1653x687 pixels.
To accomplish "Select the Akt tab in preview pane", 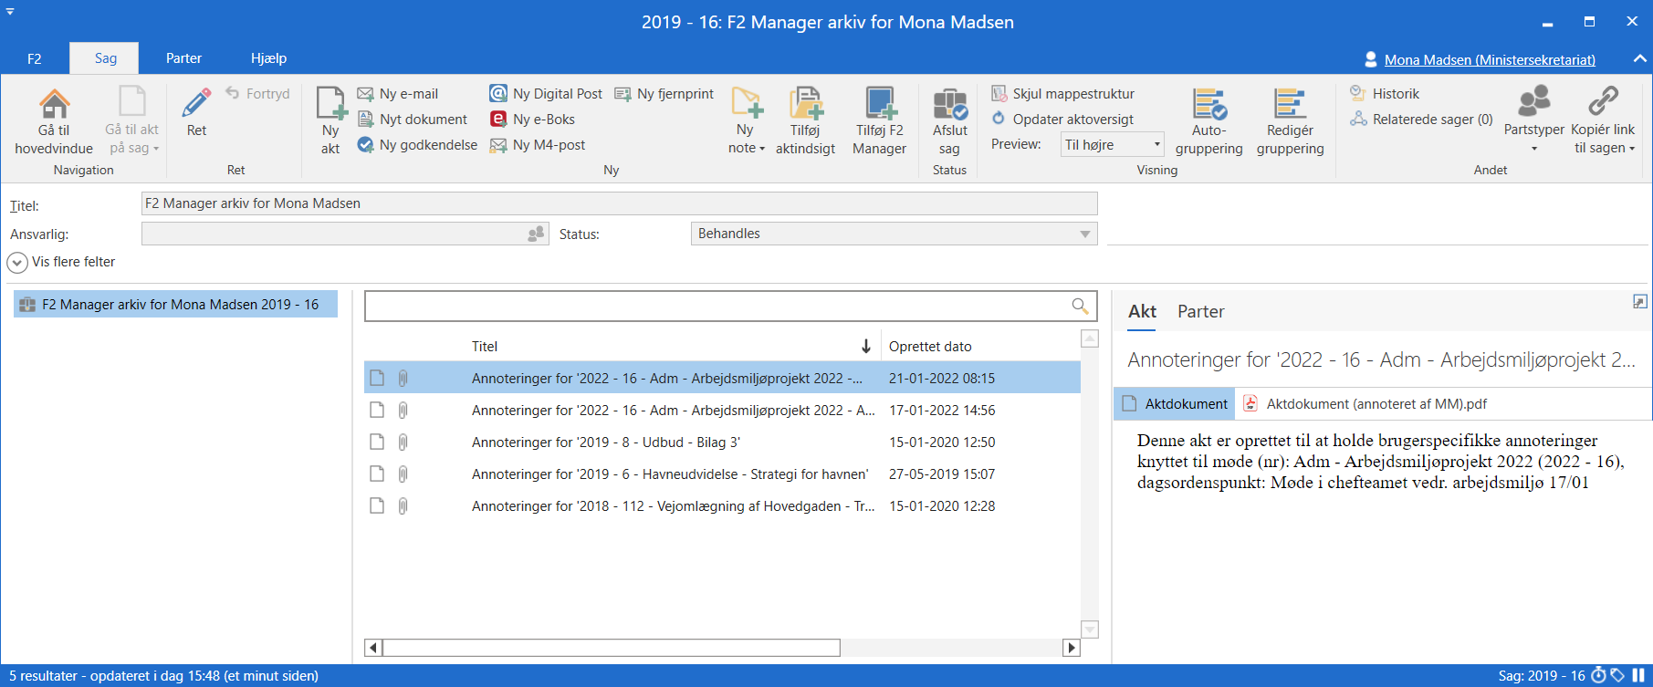I will pos(1142,311).
